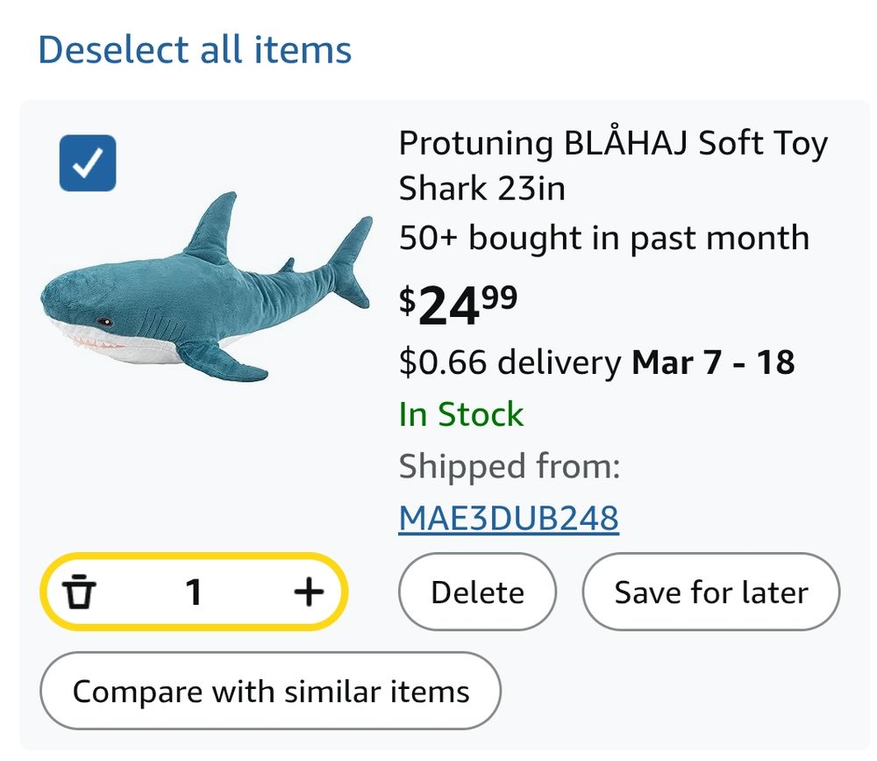Click the Shark 23in title line
Image resolution: width=877 pixels, height=761 pixels.
point(481,188)
